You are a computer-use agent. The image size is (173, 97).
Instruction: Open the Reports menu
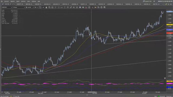pos(13,1)
